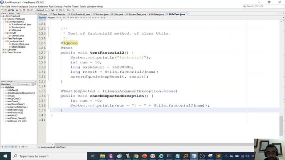Select Utilities.java in Projects tree
The height and width of the screenshot is (160, 285).
coord(18,36)
